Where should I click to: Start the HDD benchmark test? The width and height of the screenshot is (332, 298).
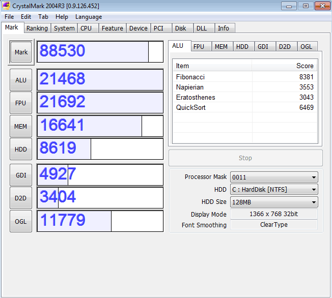21,150
